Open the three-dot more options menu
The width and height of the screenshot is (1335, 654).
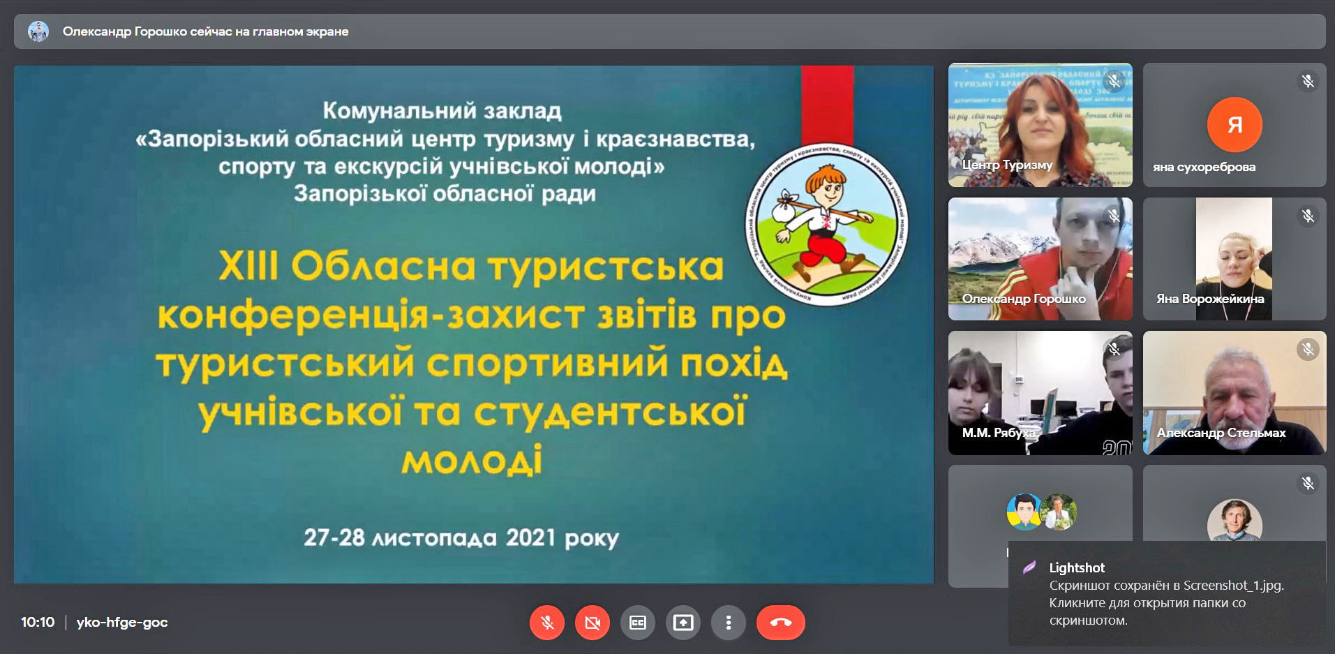[728, 623]
